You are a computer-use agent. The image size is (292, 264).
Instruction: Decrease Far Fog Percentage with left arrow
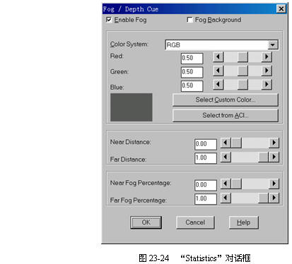point(226,198)
